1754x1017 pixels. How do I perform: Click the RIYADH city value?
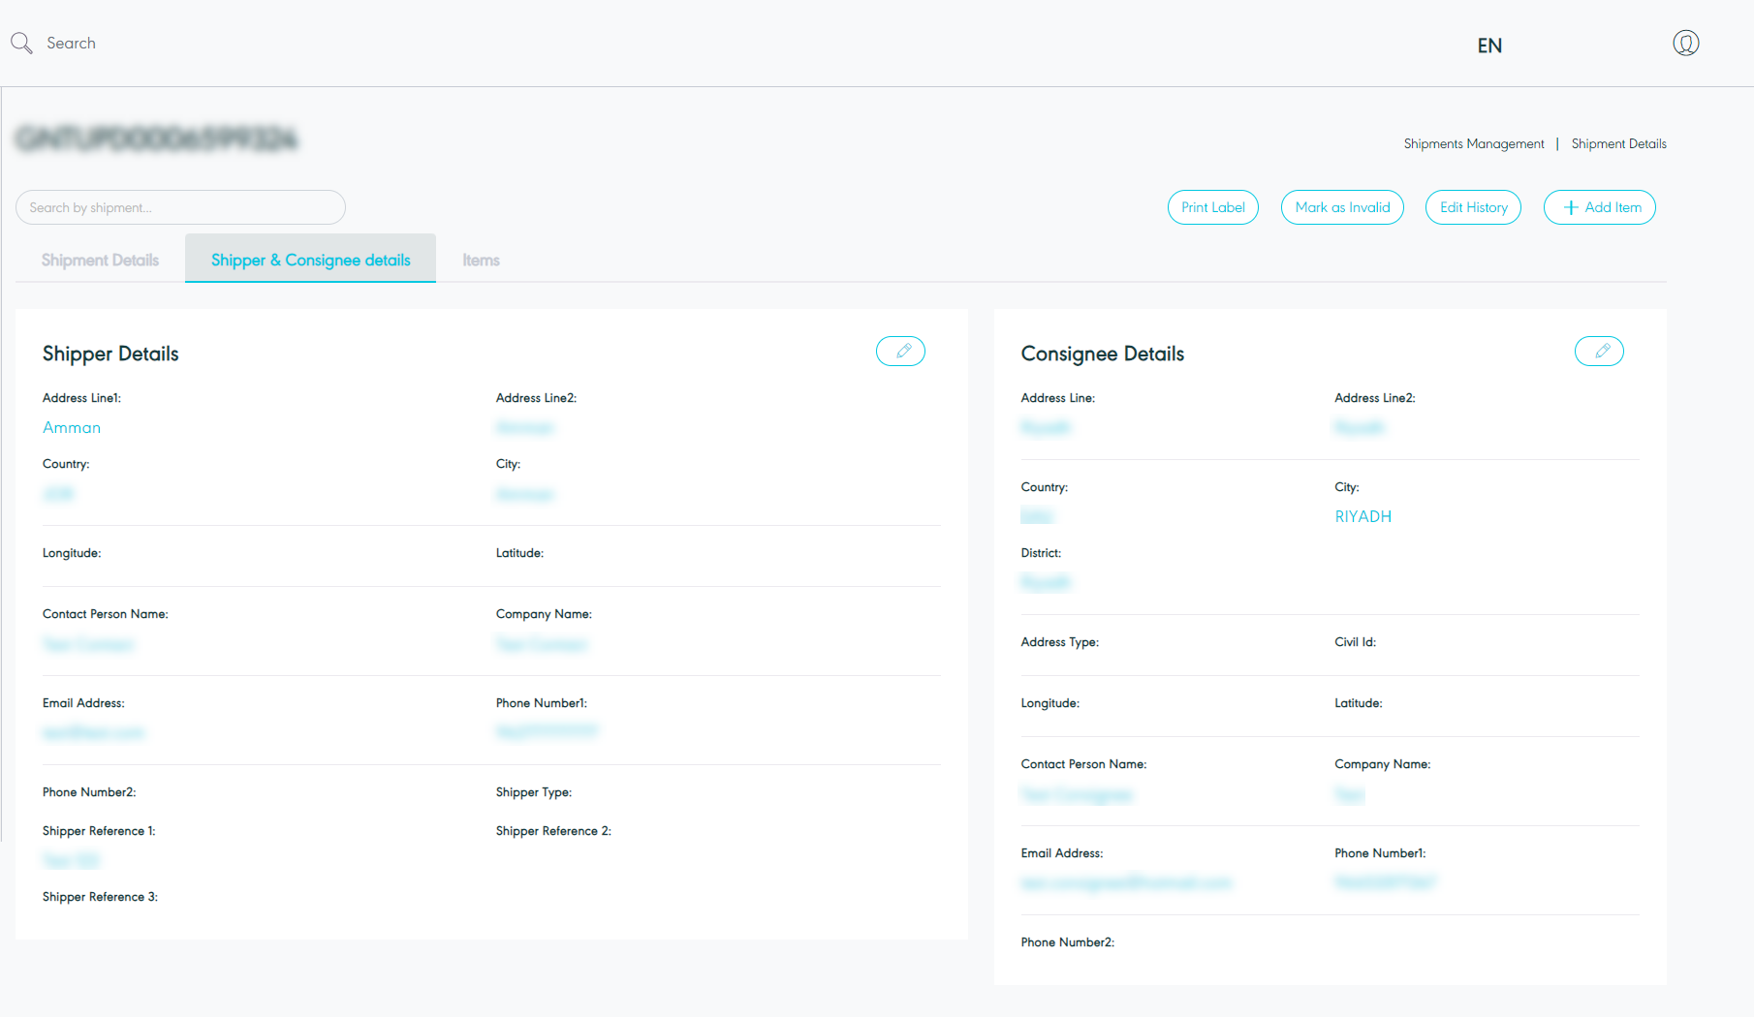[1362, 516]
